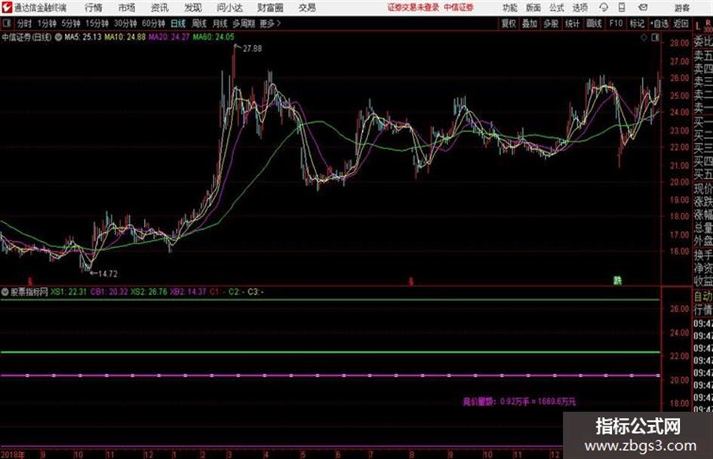Screen dimensions: 713x459
Task: Click the diamond icon above the price axis
Action: 644,38
